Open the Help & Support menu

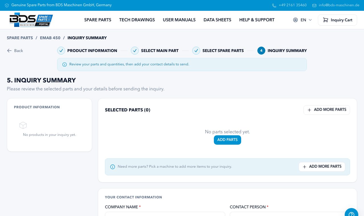point(257,20)
